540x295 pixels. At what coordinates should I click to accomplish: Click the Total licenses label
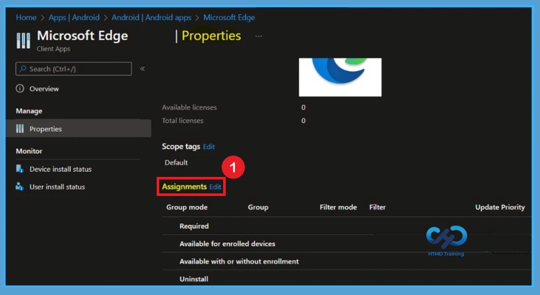[182, 121]
